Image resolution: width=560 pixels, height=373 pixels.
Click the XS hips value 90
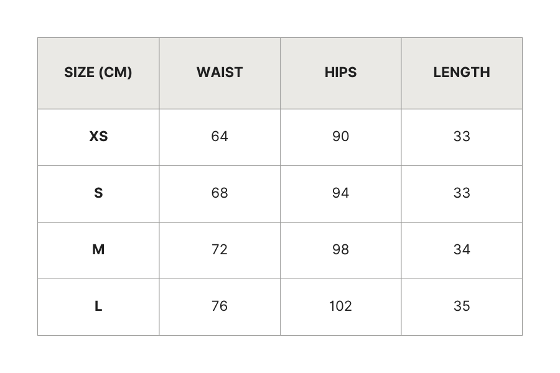(341, 136)
